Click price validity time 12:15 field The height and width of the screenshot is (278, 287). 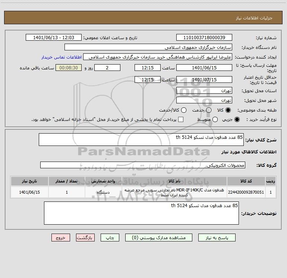point(148,79)
